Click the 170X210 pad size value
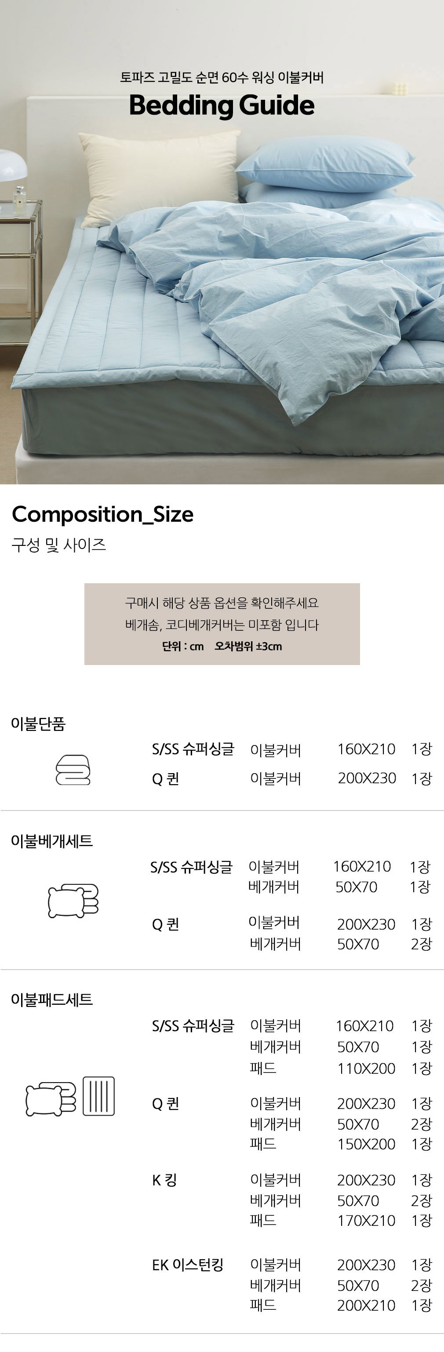Screen dimensions: 444x1352 point(366,1221)
